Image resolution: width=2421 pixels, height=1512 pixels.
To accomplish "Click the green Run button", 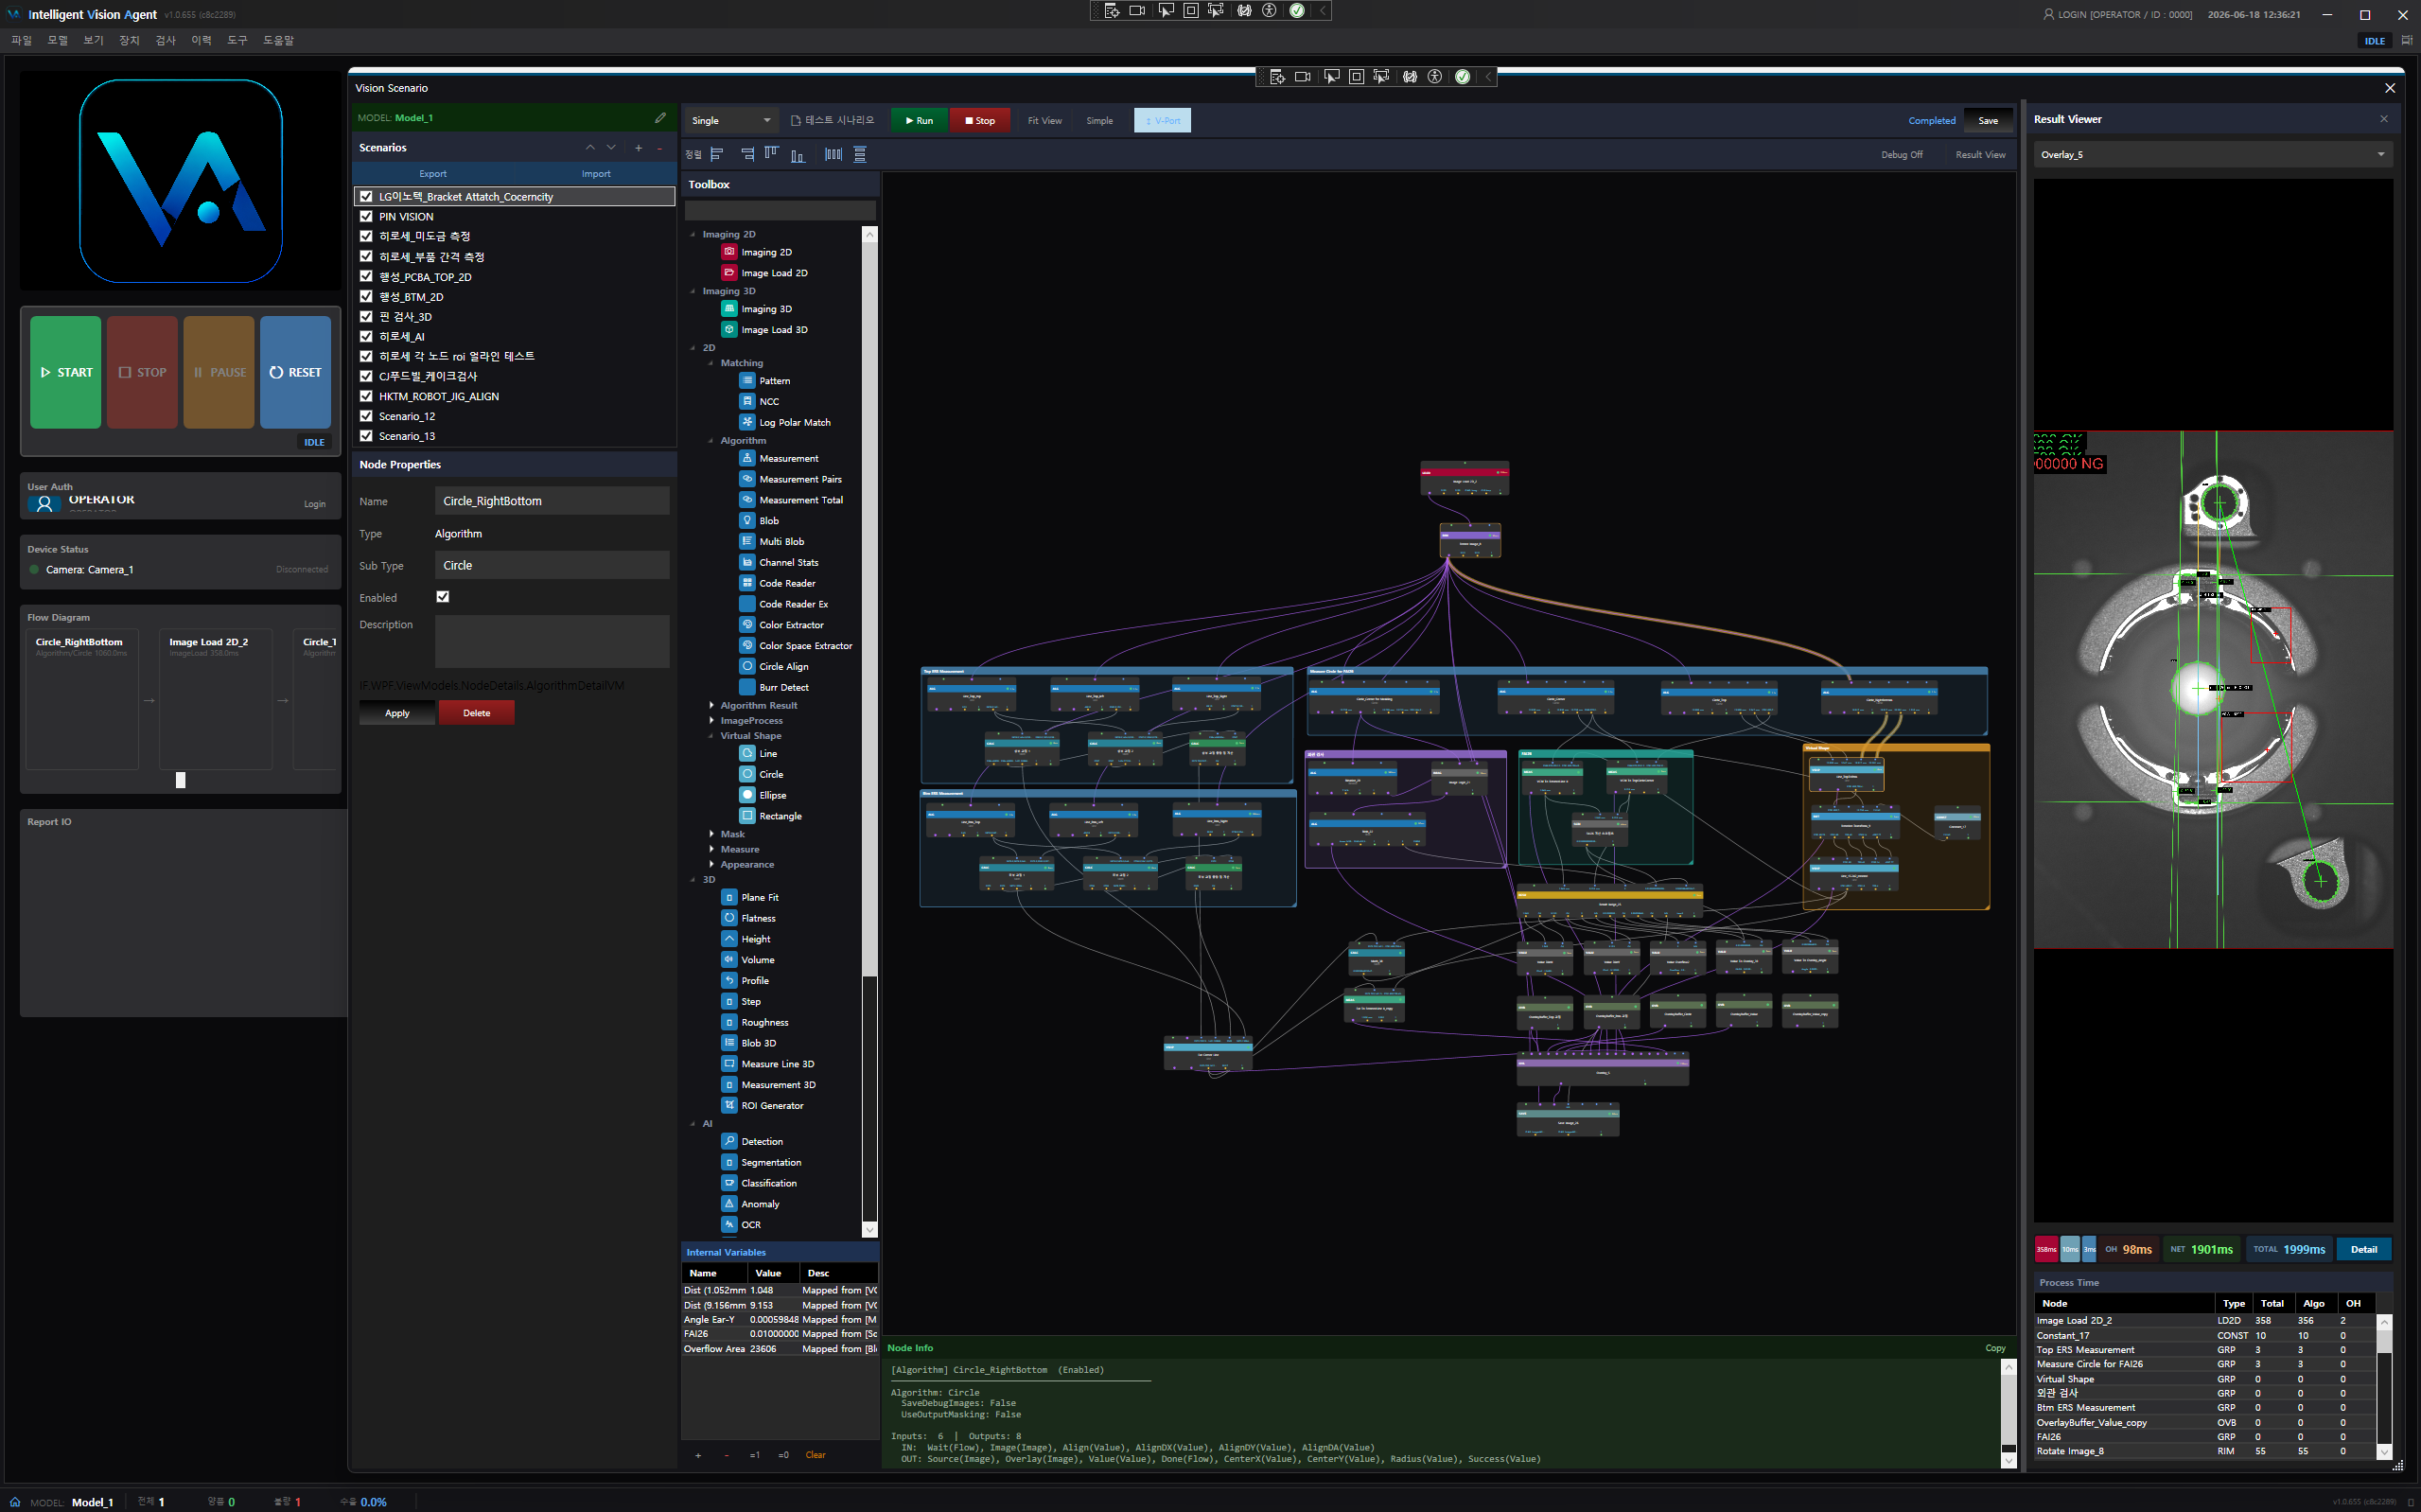I will 919,120.
